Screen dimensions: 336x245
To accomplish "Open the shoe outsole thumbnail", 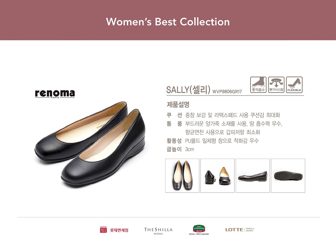I will click(288, 176).
